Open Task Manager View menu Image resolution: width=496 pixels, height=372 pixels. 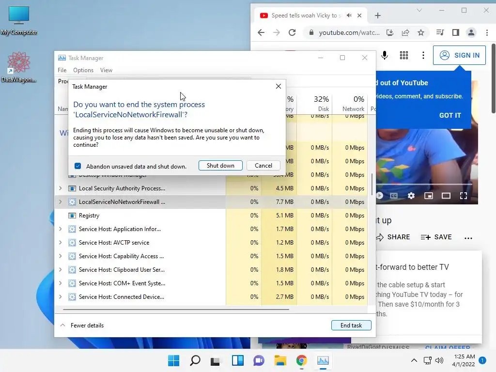(x=106, y=70)
